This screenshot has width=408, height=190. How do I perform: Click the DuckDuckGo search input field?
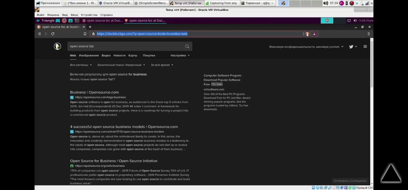tap(126, 46)
